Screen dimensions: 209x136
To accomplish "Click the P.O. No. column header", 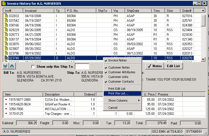I will click(x=81, y=11).
